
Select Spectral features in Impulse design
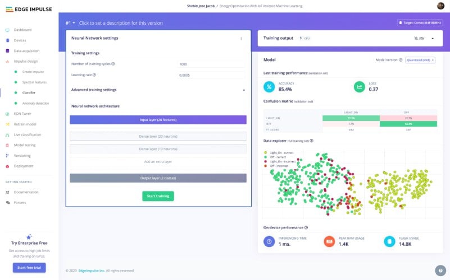click(x=34, y=82)
